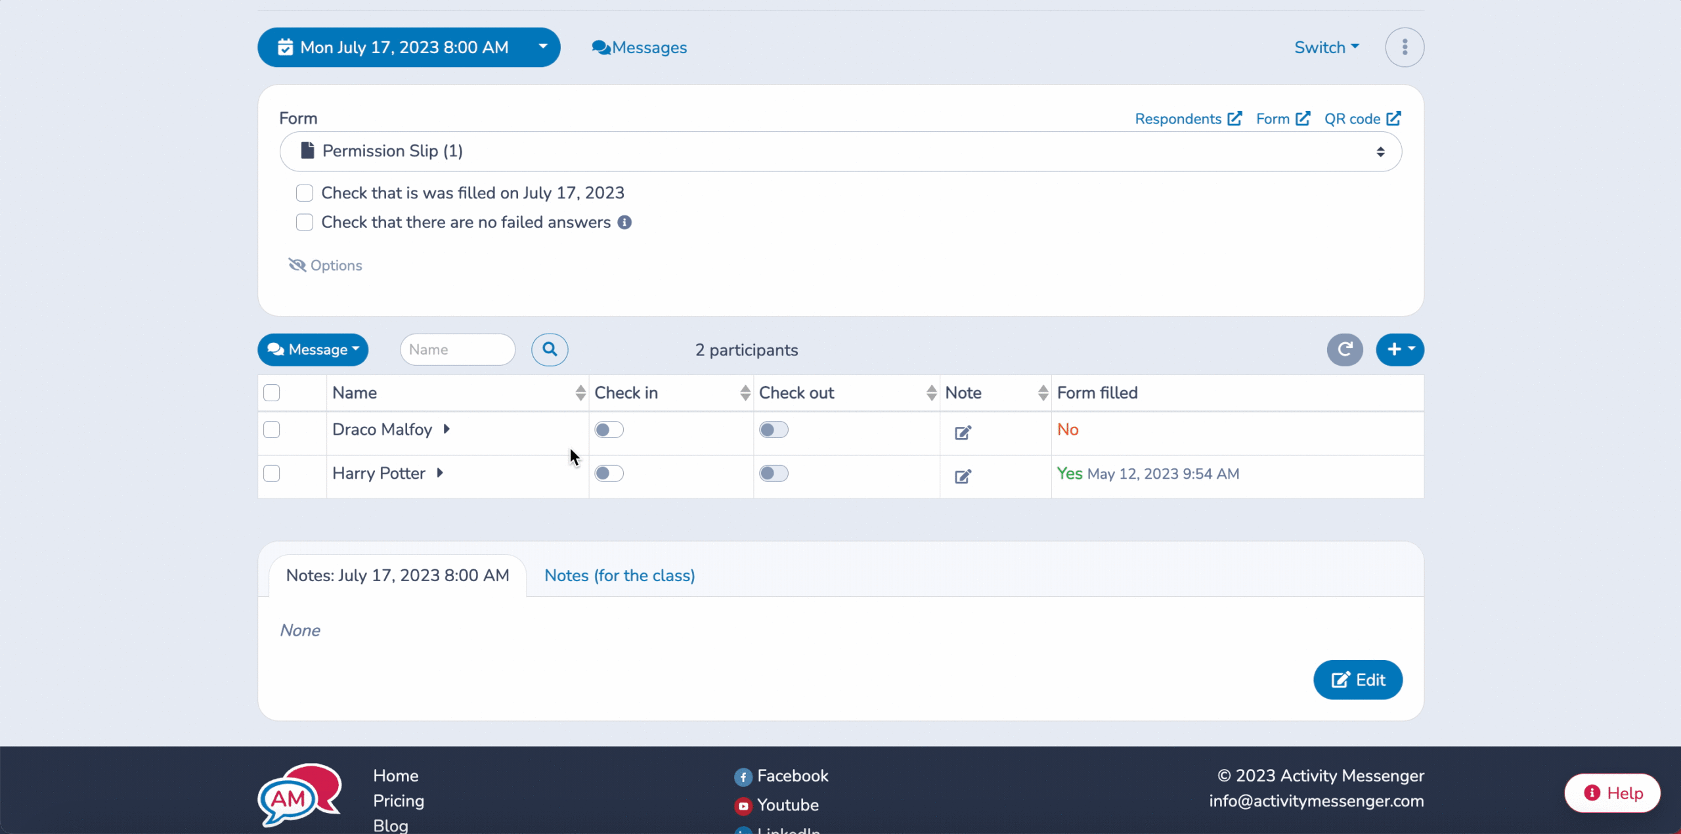Toggle Check in for Draco Malfoy
This screenshot has width=1681, height=834.
[609, 429]
